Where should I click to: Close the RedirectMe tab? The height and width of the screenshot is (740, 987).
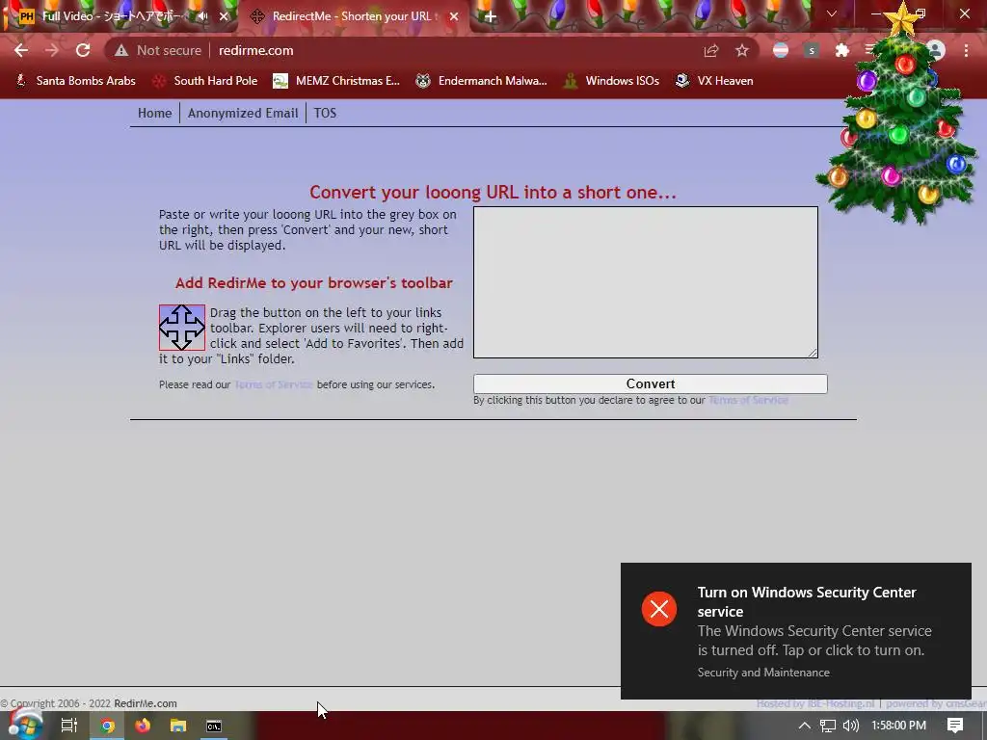coord(454,17)
